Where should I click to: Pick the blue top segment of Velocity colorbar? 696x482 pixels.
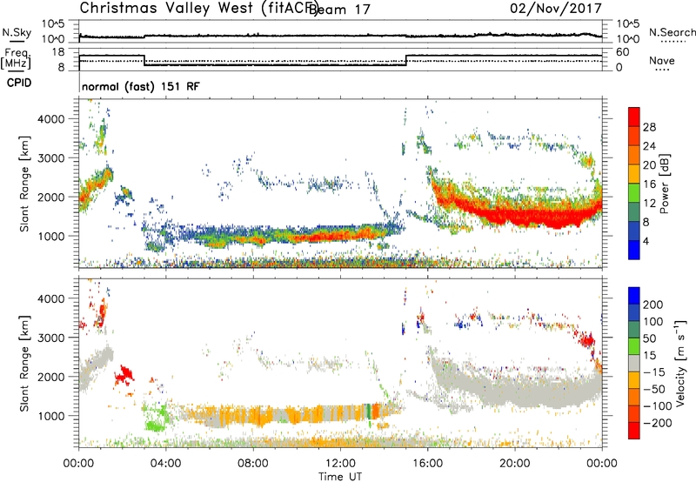(x=634, y=296)
